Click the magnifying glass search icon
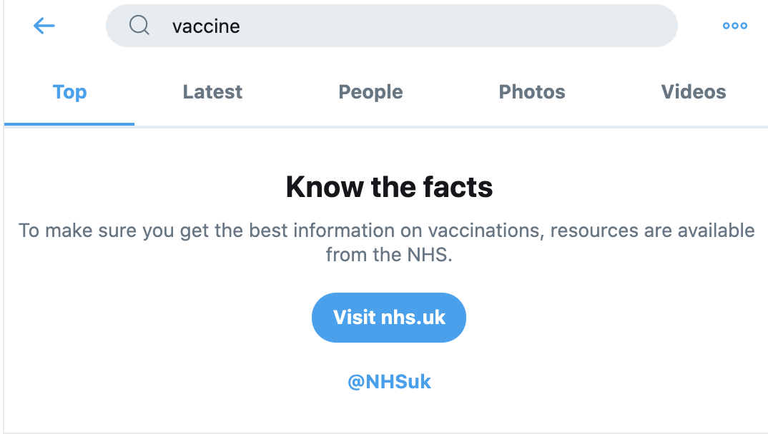 pyautogui.click(x=139, y=26)
